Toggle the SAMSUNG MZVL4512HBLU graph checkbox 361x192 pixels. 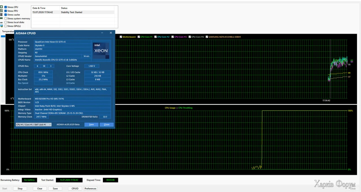[x=207, y=37]
